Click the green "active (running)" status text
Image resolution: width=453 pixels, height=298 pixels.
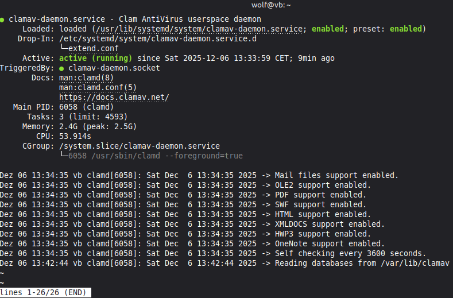point(95,58)
